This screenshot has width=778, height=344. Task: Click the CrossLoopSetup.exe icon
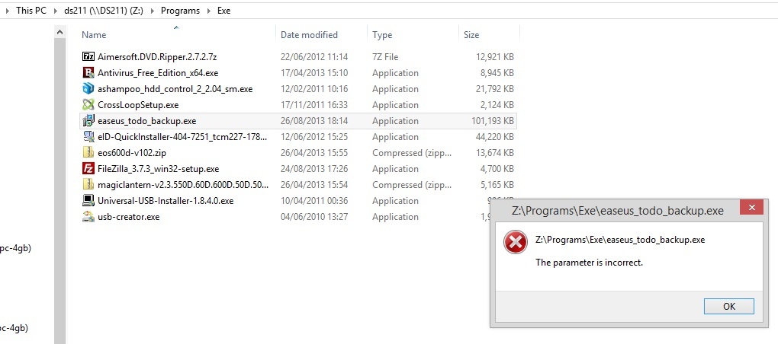[x=88, y=105]
